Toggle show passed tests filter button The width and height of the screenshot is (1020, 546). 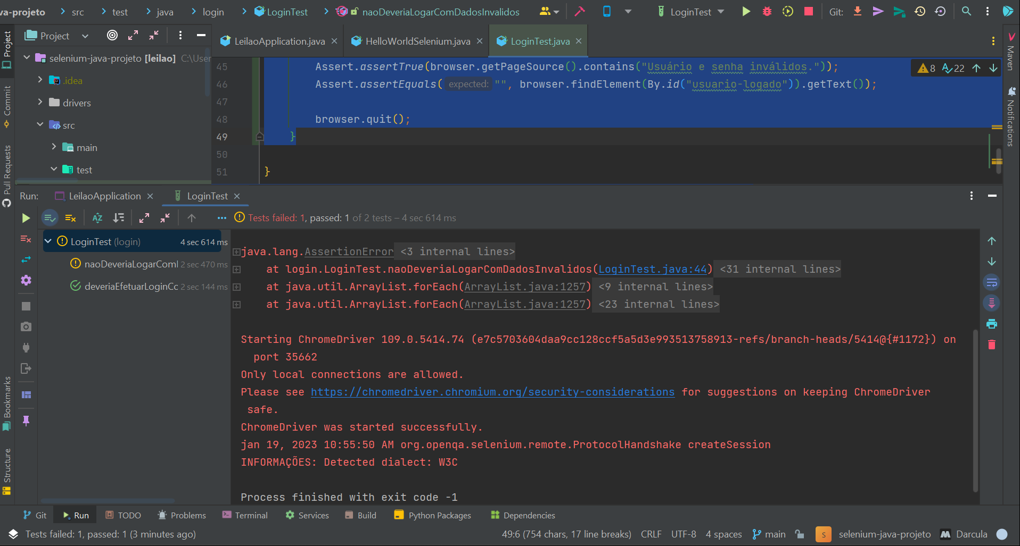click(x=50, y=218)
